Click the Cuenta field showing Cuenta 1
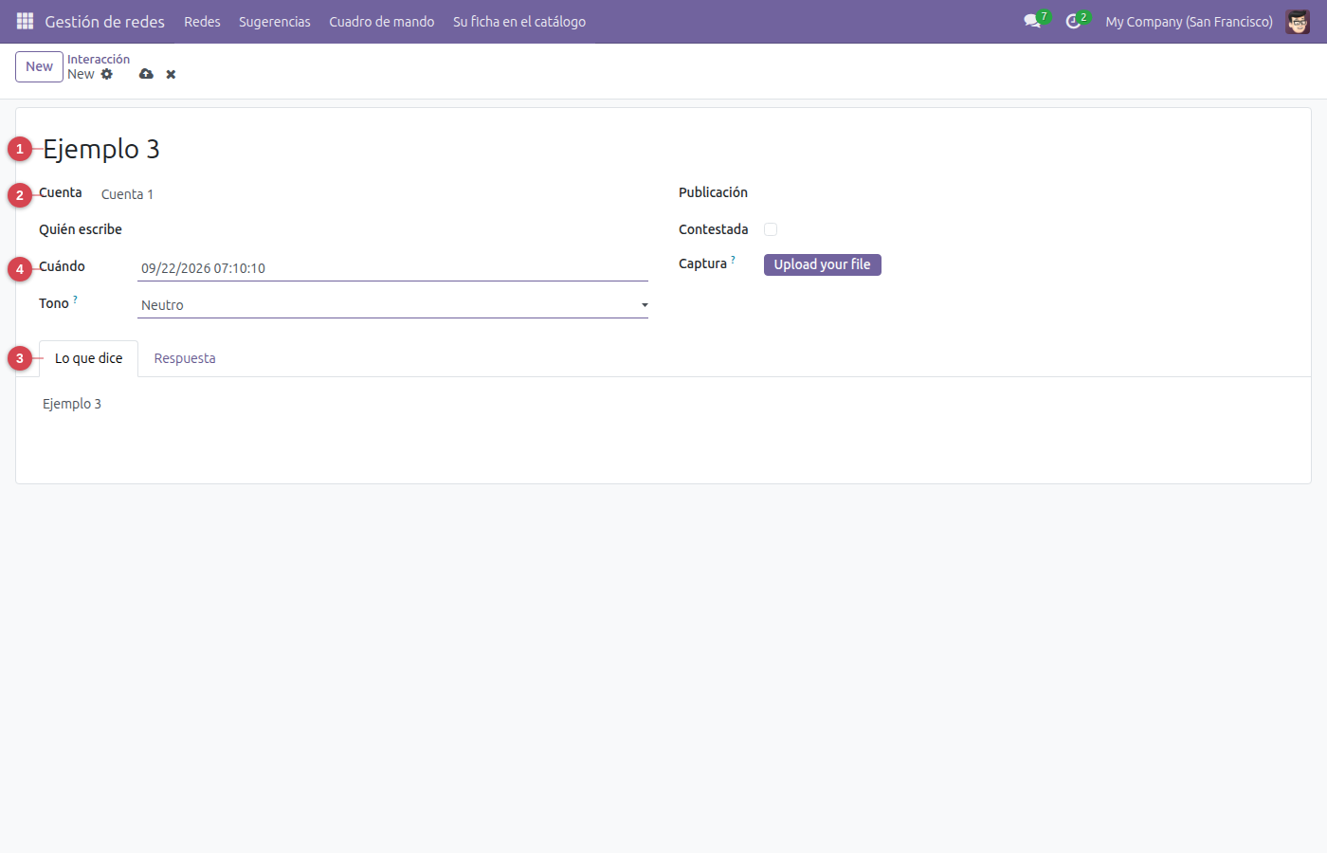The image size is (1327, 853). tap(373, 194)
